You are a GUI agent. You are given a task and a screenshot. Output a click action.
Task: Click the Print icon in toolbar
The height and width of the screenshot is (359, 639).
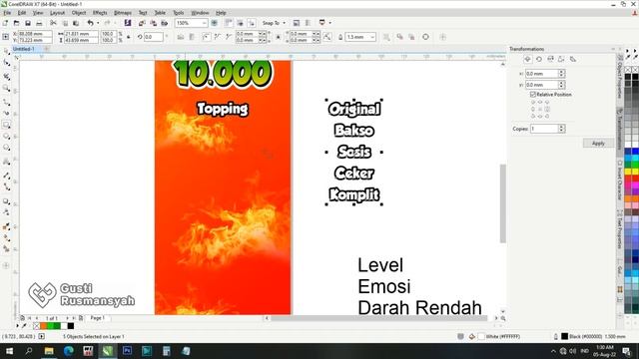[x=39, y=23]
